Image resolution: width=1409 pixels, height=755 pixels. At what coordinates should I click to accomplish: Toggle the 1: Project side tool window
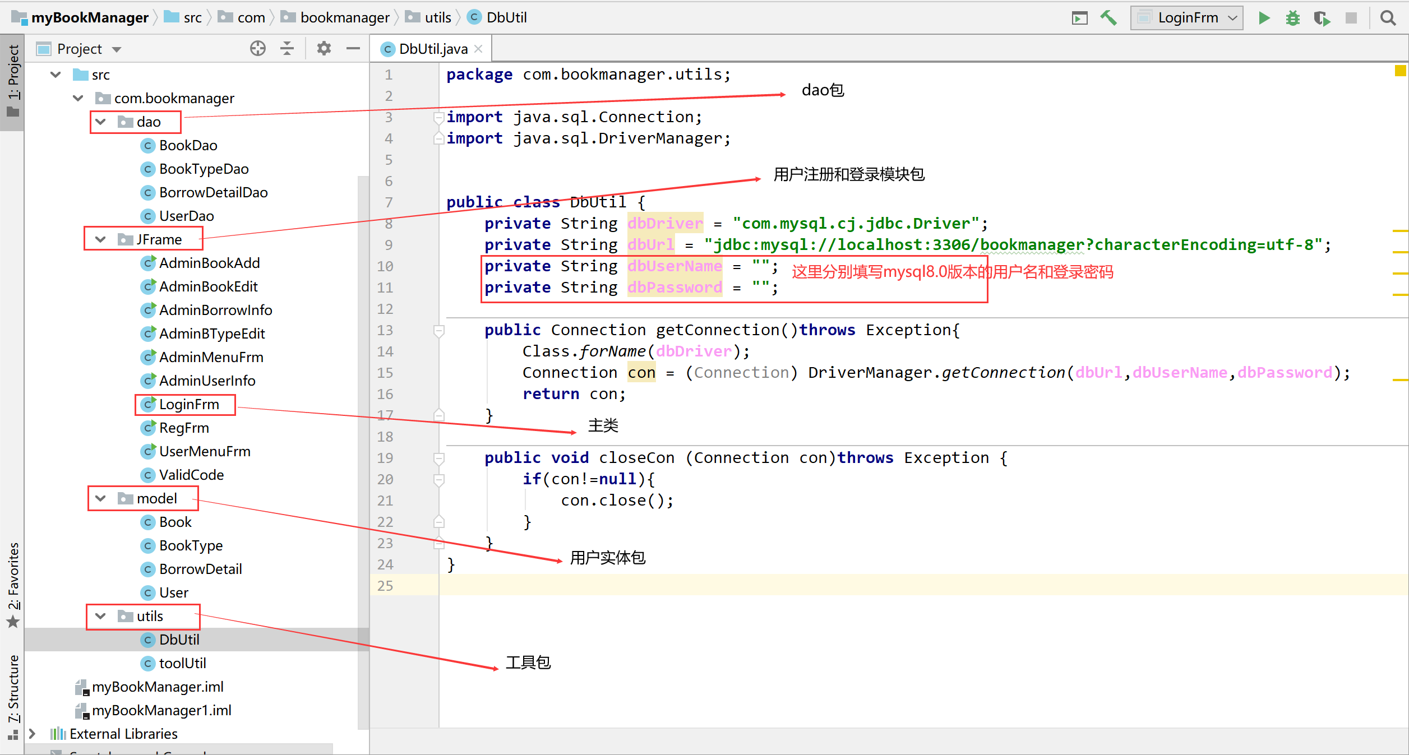(x=12, y=81)
